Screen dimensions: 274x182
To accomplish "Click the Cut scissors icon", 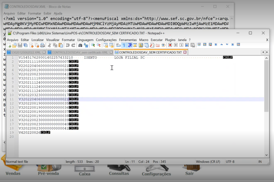I will pos(49,45).
